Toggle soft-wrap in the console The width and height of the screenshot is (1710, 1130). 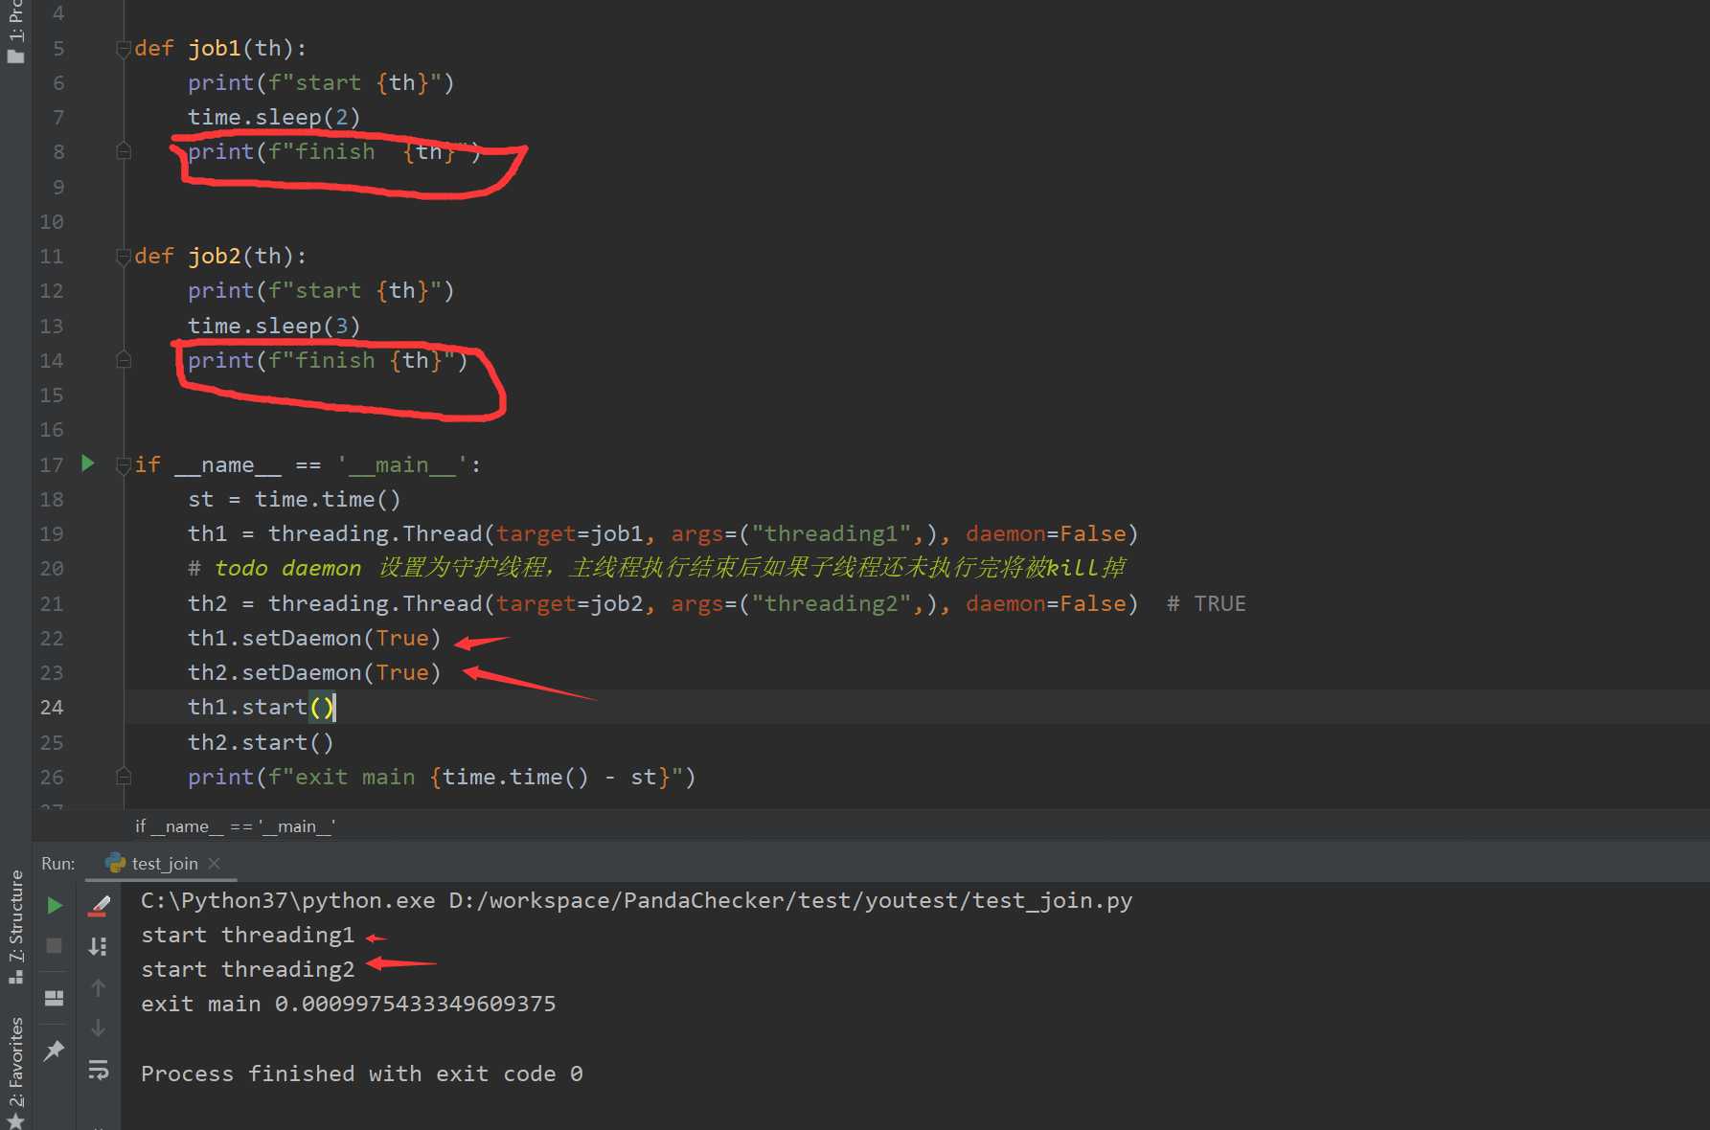(99, 1070)
